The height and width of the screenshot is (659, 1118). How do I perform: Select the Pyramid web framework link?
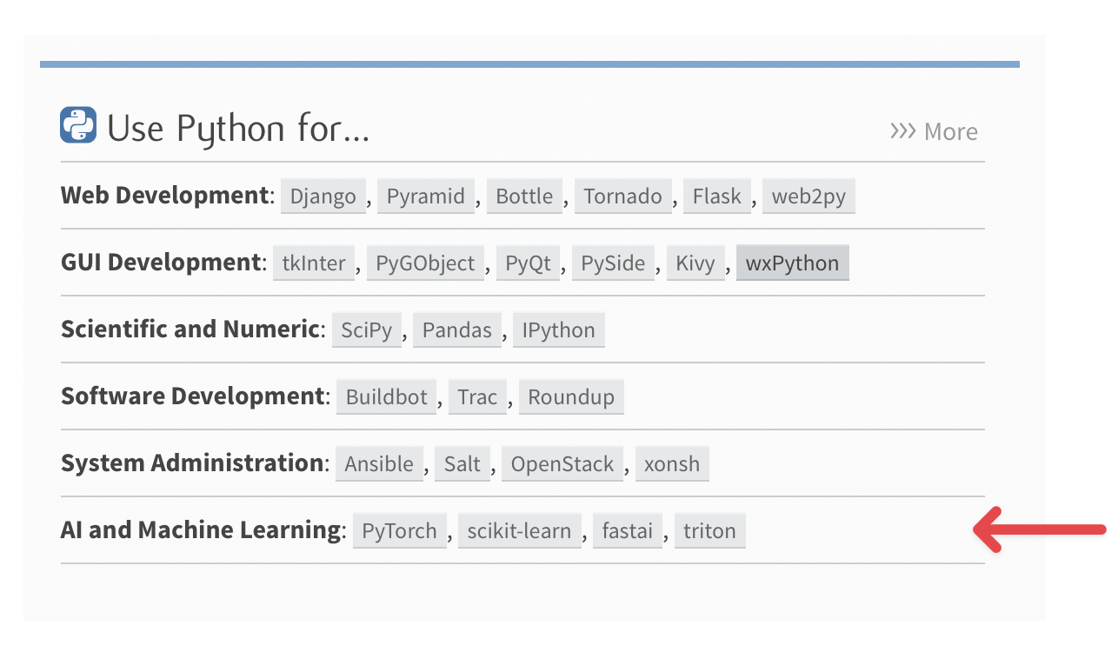click(x=426, y=196)
